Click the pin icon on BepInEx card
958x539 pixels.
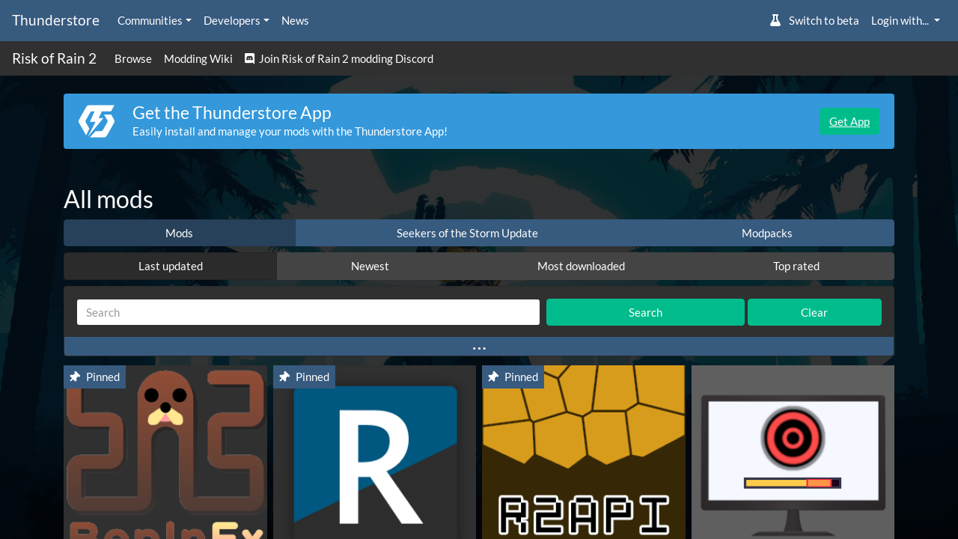pyautogui.click(x=75, y=377)
